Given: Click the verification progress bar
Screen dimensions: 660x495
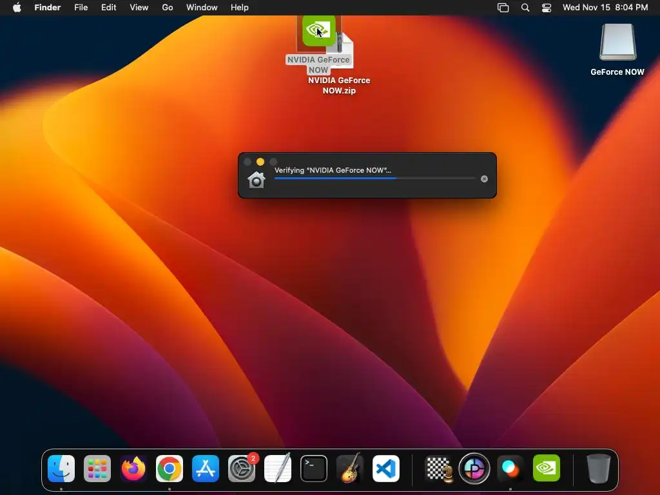Looking at the screenshot, I should pos(374,179).
